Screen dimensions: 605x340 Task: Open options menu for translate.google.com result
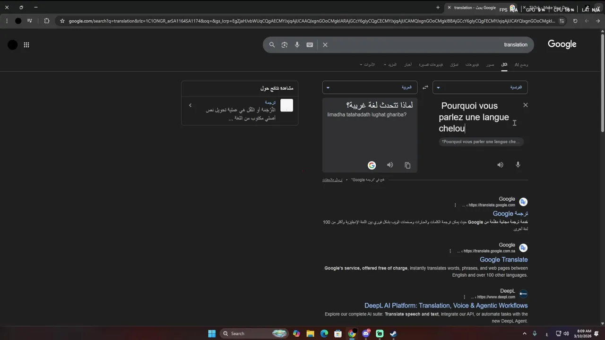click(x=455, y=205)
